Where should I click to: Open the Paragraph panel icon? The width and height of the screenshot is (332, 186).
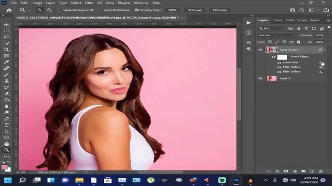pos(248,49)
